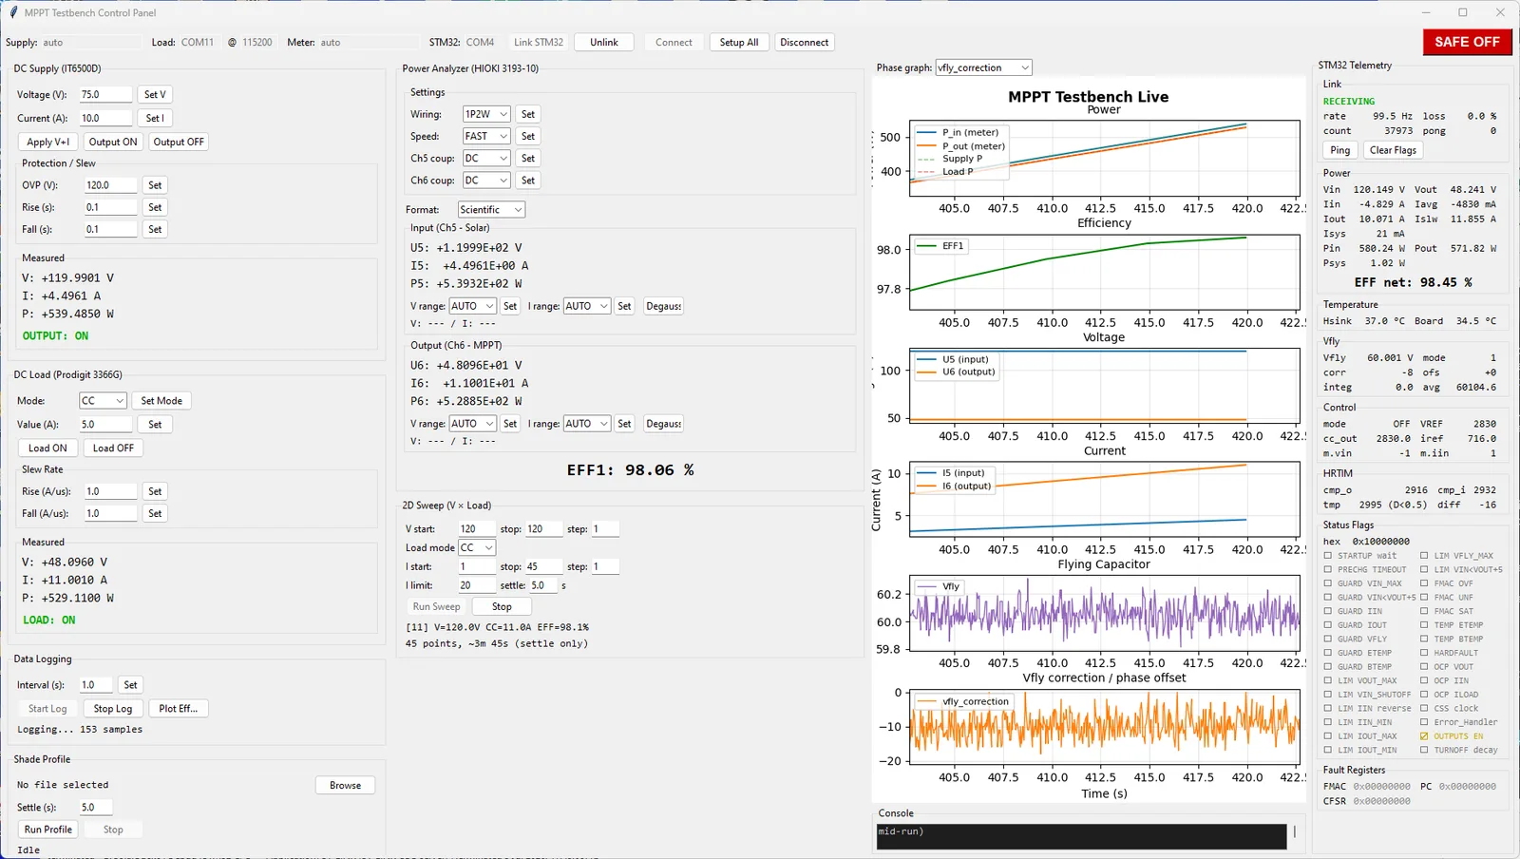Click the Run Sweep button
Image resolution: width=1520 pixels, height=859 pixels.
[436, 606]
